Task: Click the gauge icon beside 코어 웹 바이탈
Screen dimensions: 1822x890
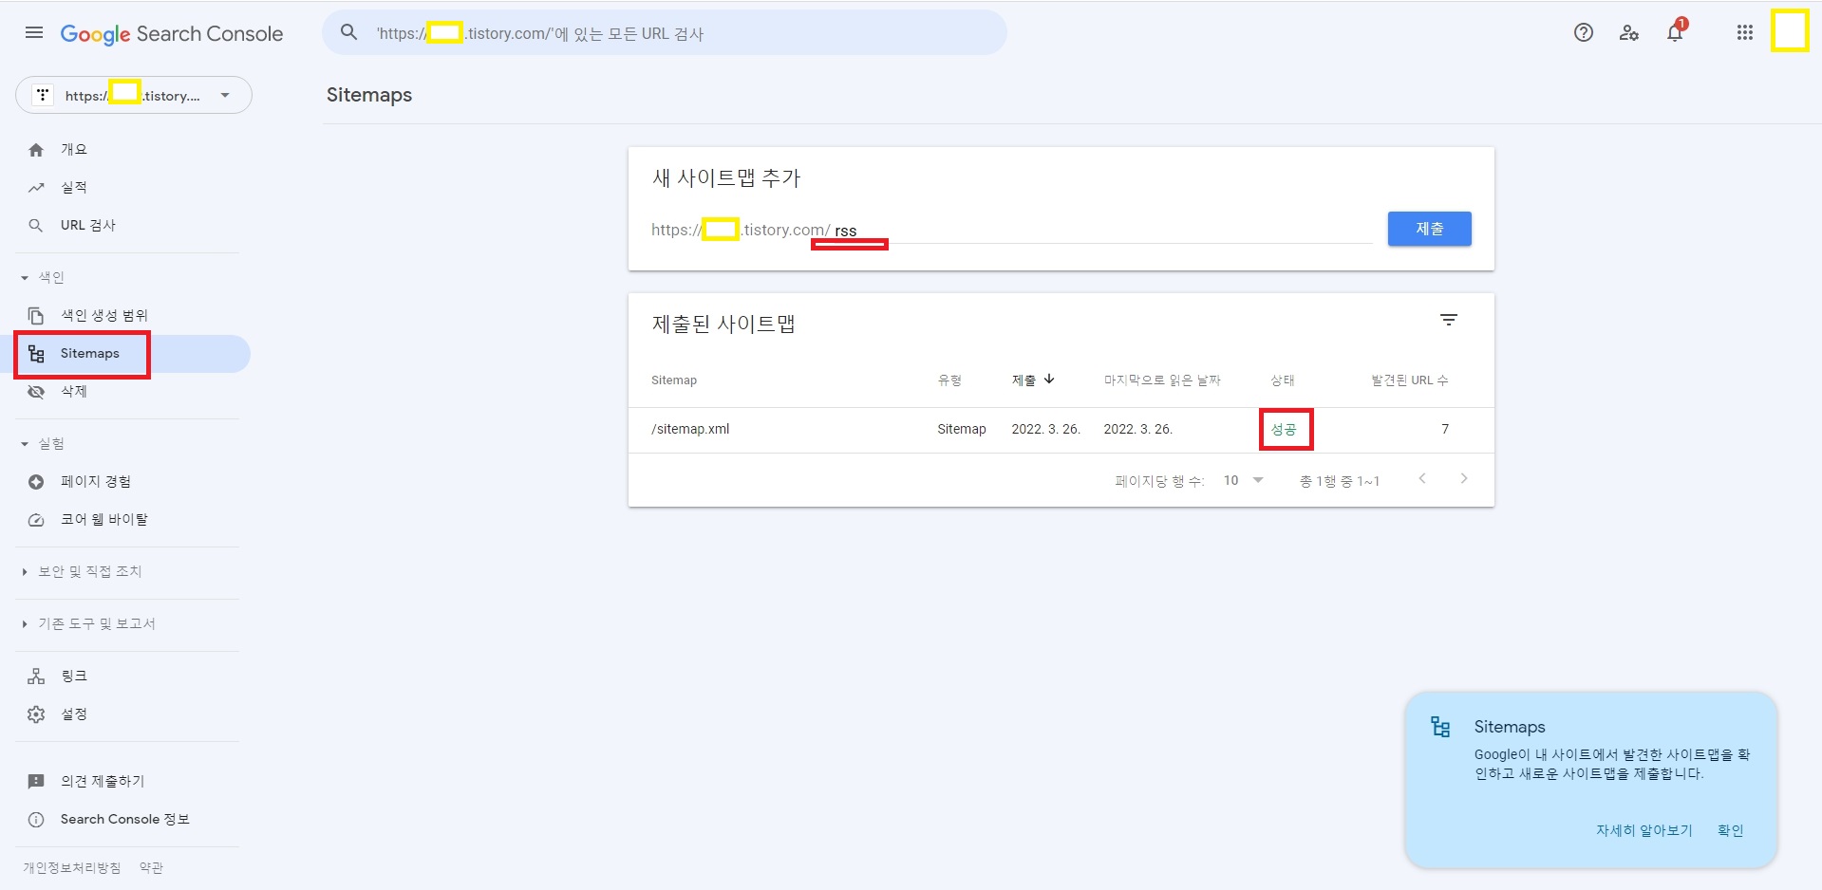Action: [36, 520]
